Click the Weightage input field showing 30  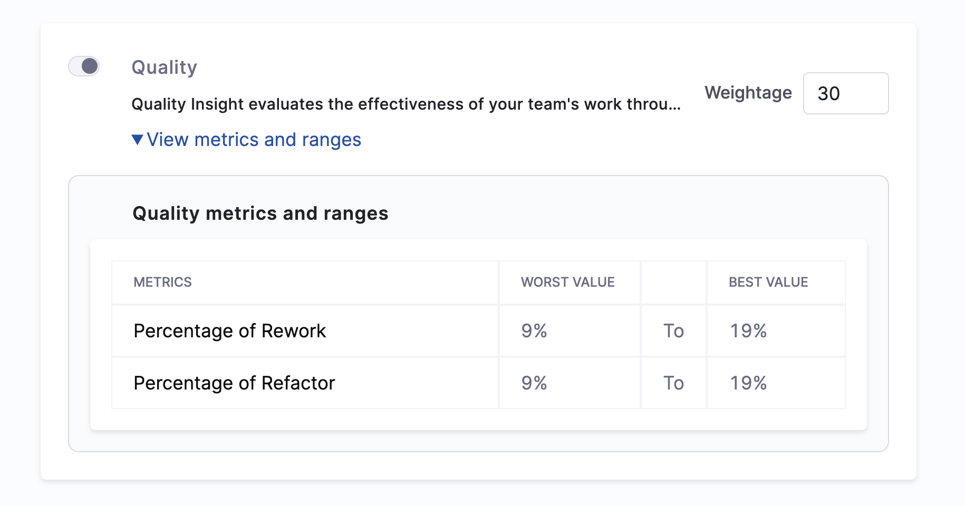click(x=845, y=93)
